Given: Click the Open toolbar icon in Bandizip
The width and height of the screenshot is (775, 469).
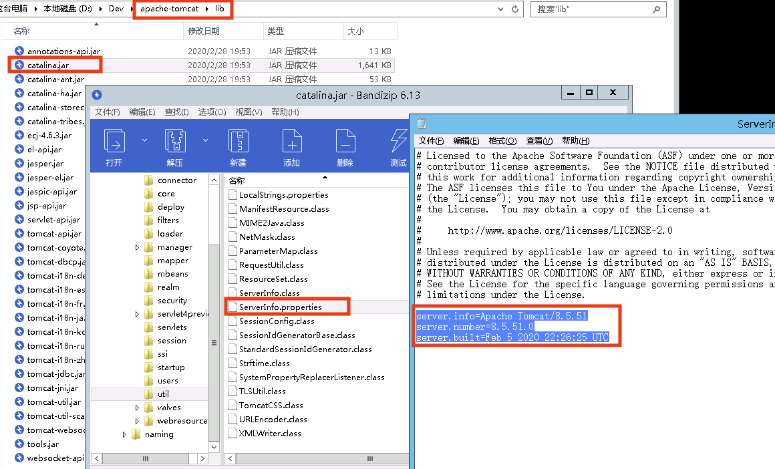Looking at the screenshot, I should [x=114, y=141].
